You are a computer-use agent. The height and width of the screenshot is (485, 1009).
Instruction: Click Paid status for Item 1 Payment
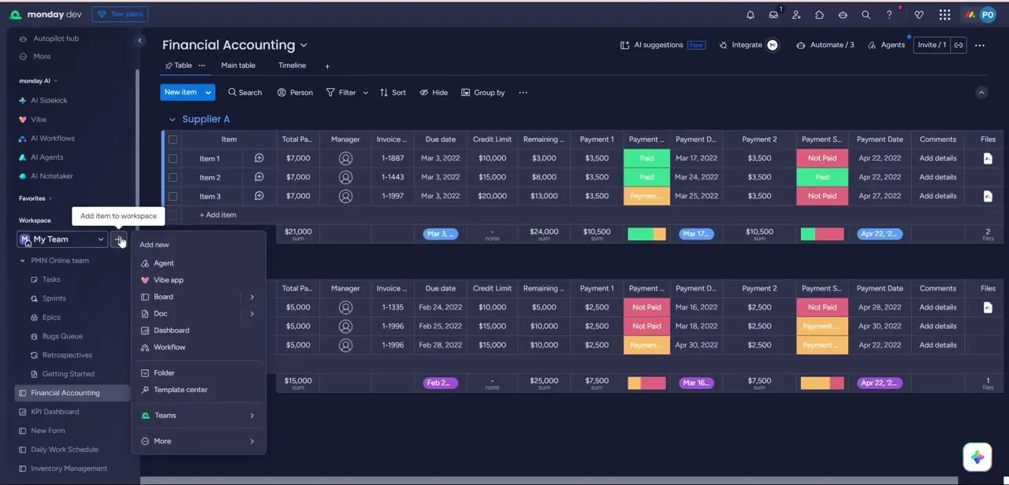(x=646, y=158)
